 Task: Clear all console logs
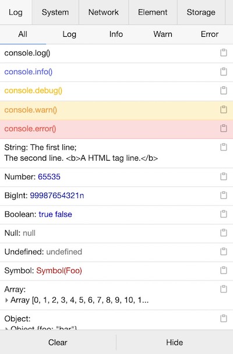pyautogui.click(x=58, y=342)
